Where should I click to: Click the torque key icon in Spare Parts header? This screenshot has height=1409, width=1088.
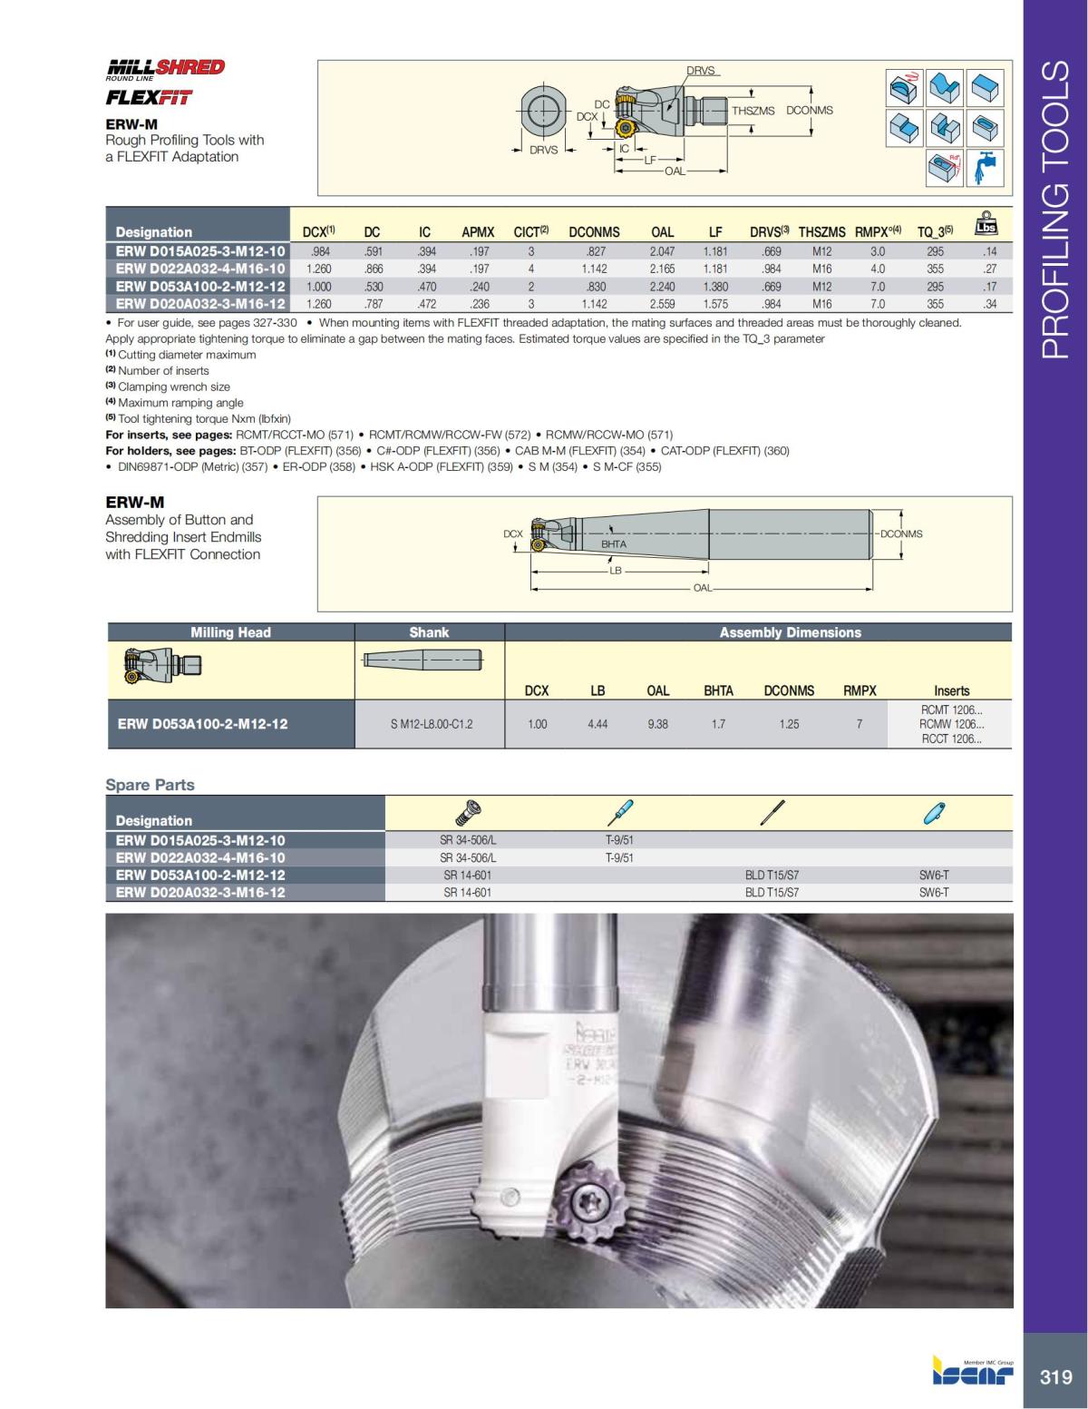pyautogui.click(x=621, y=812)
